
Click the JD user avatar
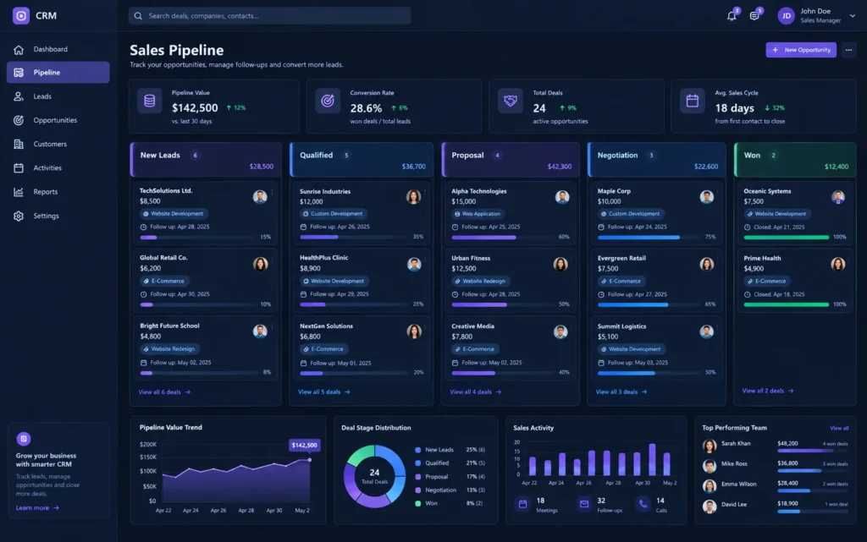[x=786, y=16]
